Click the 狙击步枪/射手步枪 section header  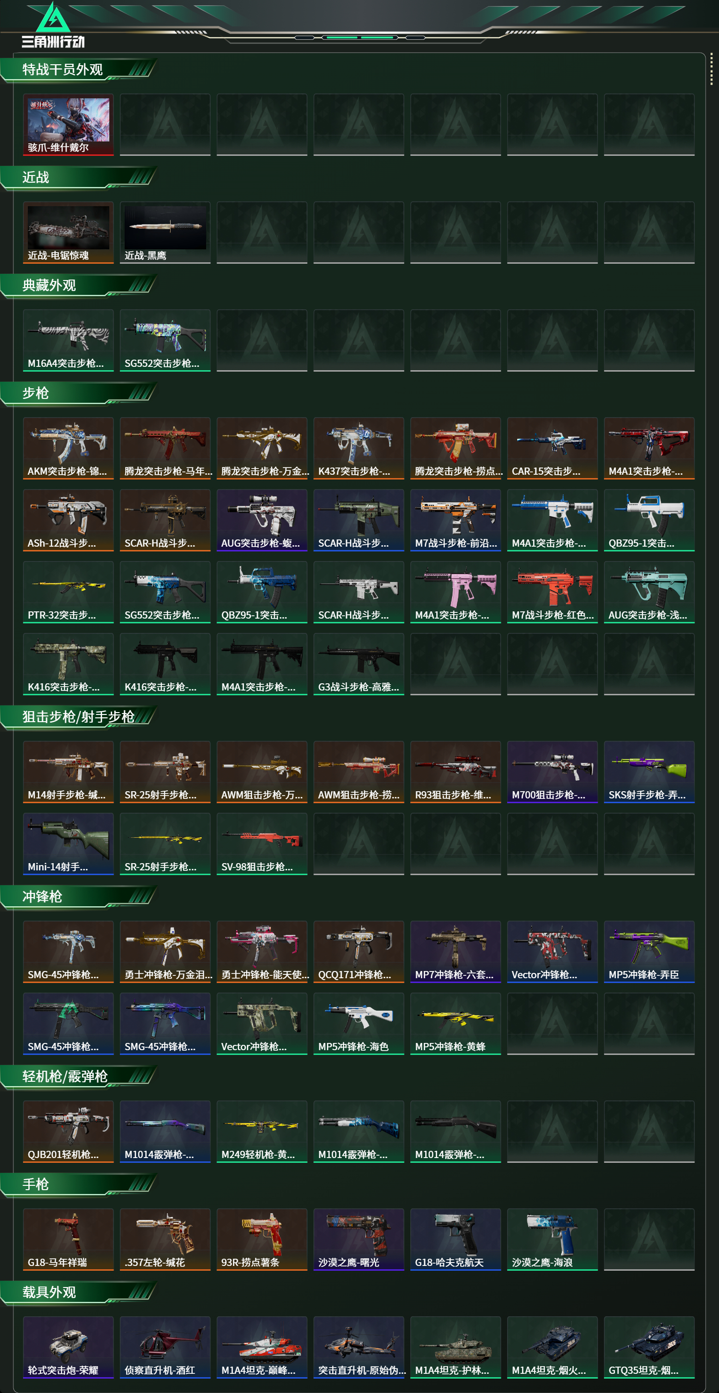point(79,717)
